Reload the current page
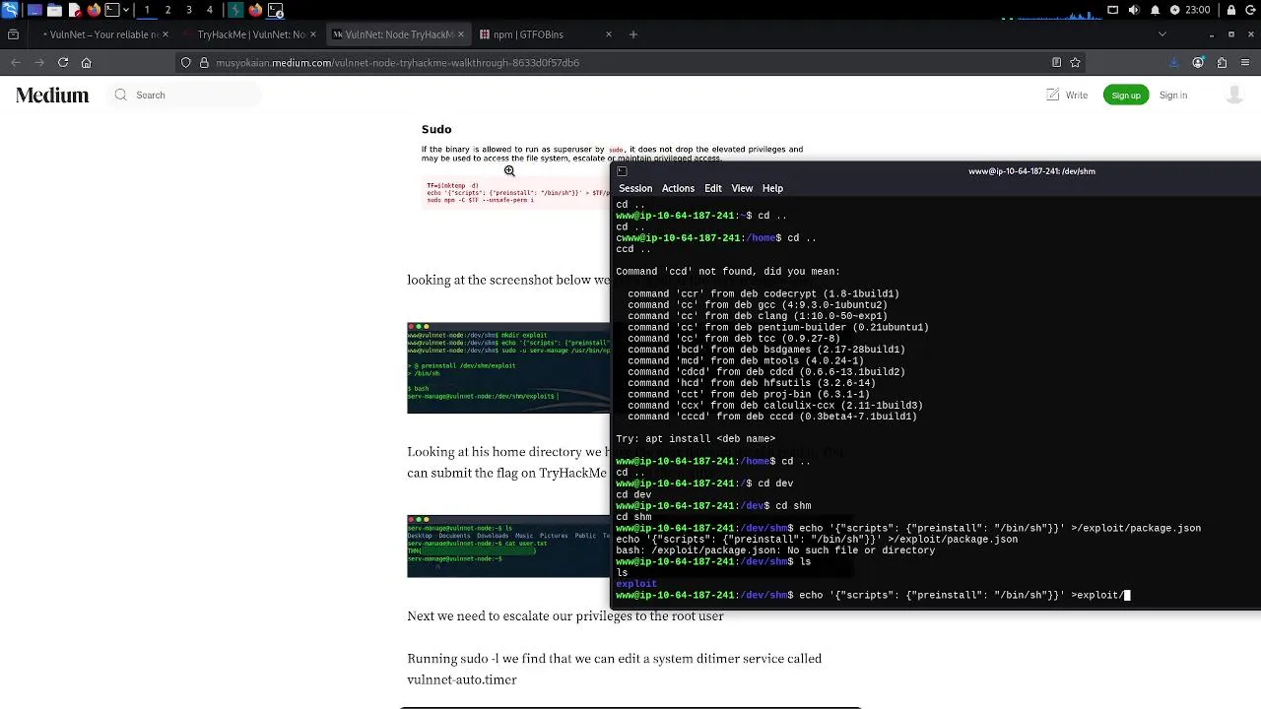Viewport: 1261px width, 709px height. click(63, 62)
